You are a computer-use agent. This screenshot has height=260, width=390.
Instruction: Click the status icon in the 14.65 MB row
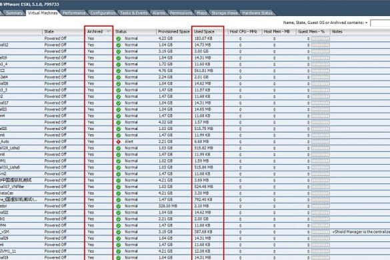119,109
